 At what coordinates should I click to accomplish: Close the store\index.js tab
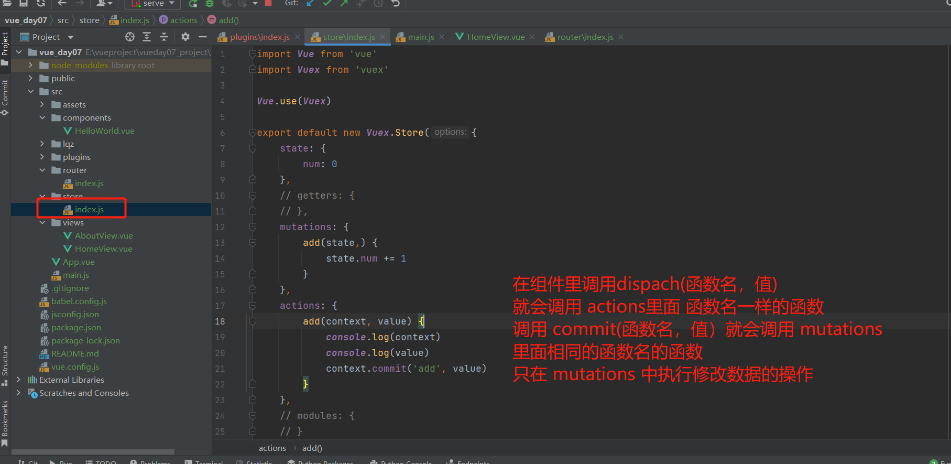382,37
